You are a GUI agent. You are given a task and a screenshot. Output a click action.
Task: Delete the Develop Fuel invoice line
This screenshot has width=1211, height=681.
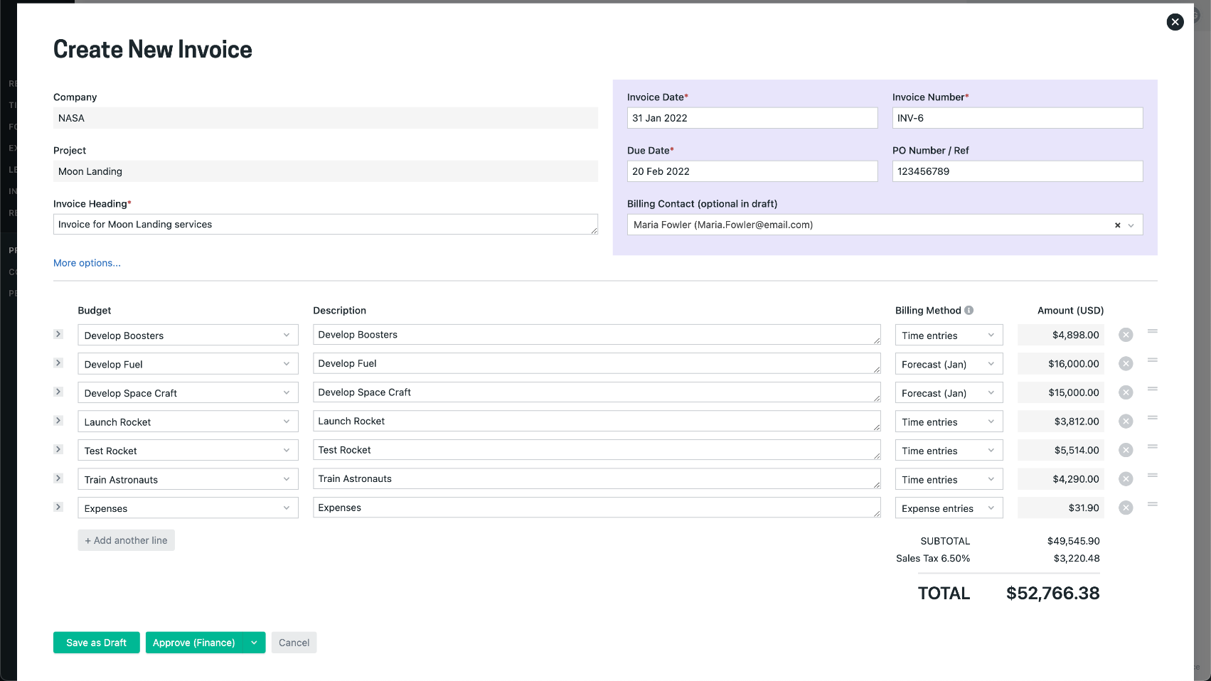tap(1125, 364)
